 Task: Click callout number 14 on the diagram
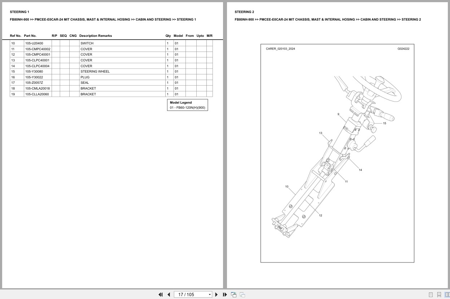pos(360,170)
